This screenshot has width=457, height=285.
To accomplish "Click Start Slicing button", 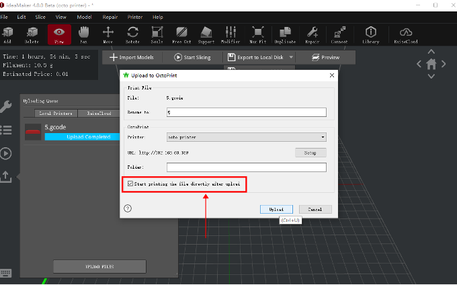I will 192,57.
